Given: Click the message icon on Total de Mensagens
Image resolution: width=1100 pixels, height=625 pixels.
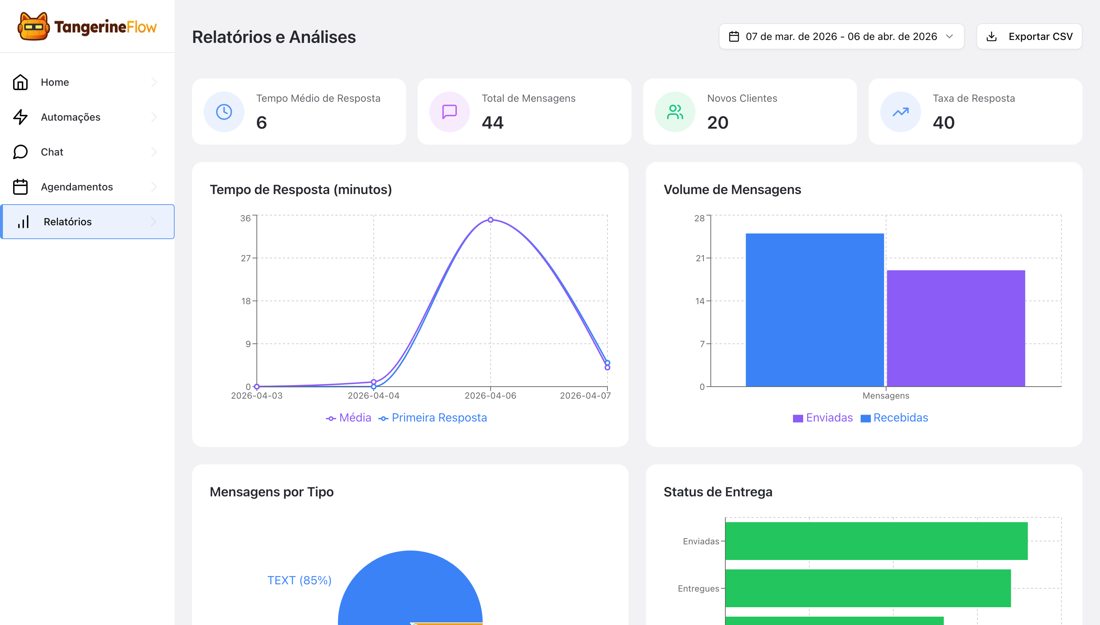Looking at the screenshot, I should tap(450, 112).
